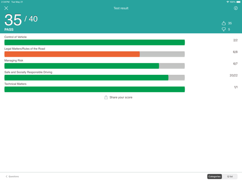Open the Control of Vehicle progress bar
The width and height of the screenshot is (242, 181).
coord(94,42)
